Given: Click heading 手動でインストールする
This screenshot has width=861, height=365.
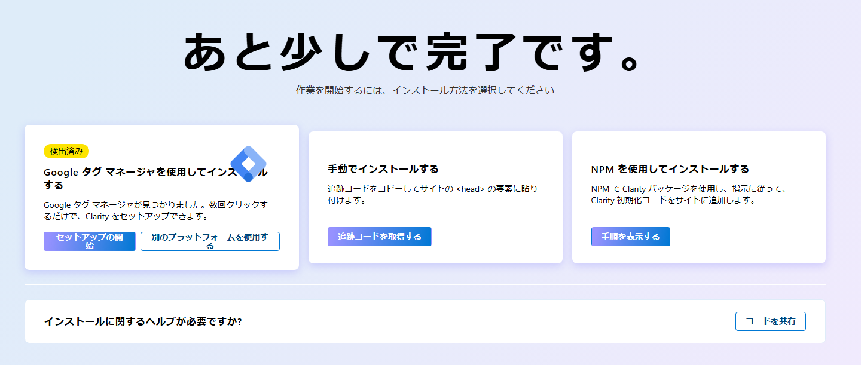Looking at the screenshot, I should (x=383, y=169).
